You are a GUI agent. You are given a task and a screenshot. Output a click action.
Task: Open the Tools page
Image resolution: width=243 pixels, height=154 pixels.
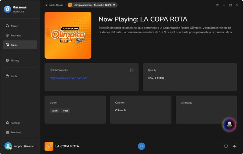point(20,76)
